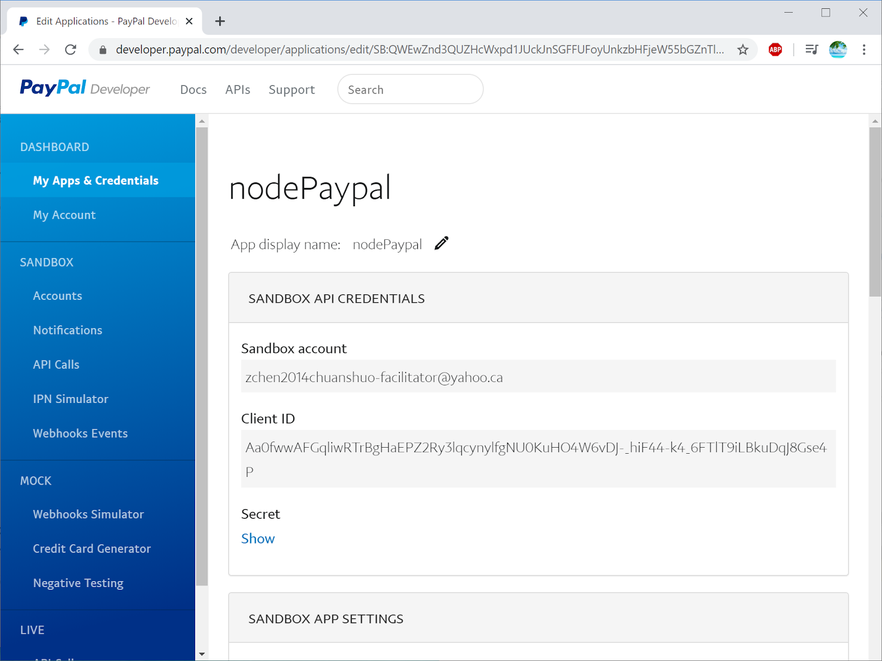Image resolution: width=882 pixels, height=661 pixels.
Task: Minimize the Chrome window
Action: (x=789, y=13)
